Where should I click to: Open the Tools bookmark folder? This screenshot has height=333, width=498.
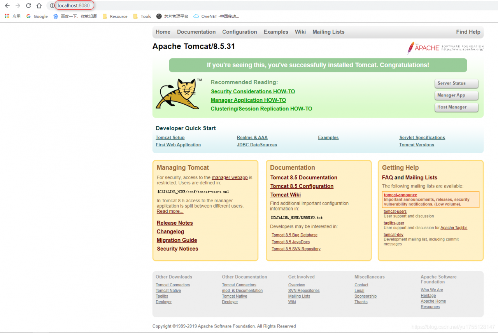[x=142, y=16]
